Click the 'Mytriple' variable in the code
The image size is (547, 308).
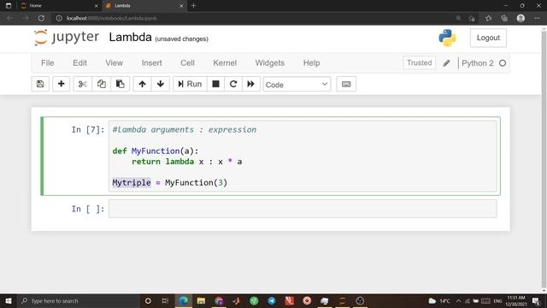point(132,182)
